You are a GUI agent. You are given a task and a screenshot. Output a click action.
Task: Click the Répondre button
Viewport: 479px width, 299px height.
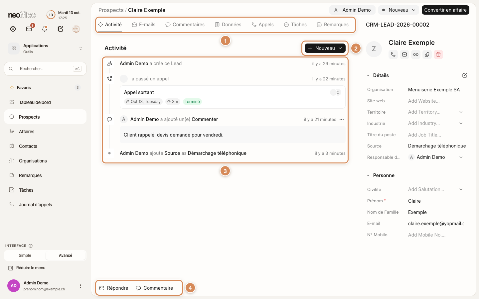pyautogui.click(x=114, y=288)
